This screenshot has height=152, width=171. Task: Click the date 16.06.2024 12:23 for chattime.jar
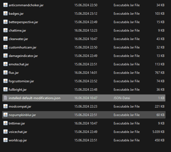click(x=86, y=31)
